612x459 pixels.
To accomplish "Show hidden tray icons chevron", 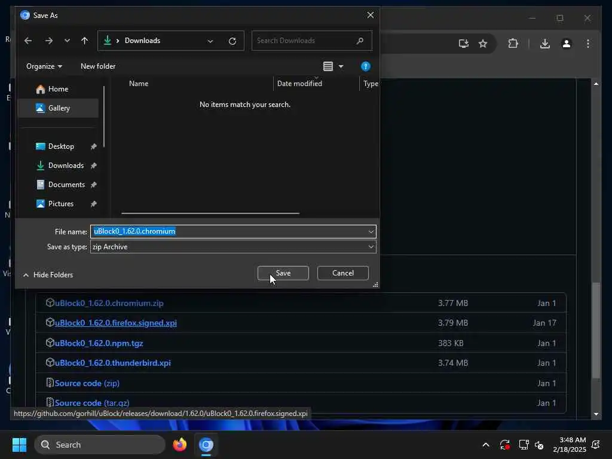I will click(486, 445).
